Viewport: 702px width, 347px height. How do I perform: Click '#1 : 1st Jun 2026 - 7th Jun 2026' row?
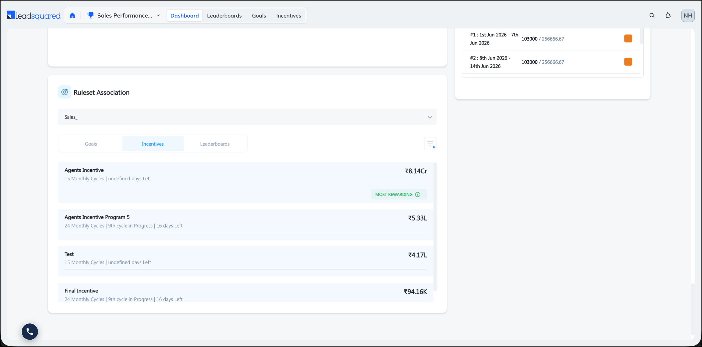(x=551, y=39)
